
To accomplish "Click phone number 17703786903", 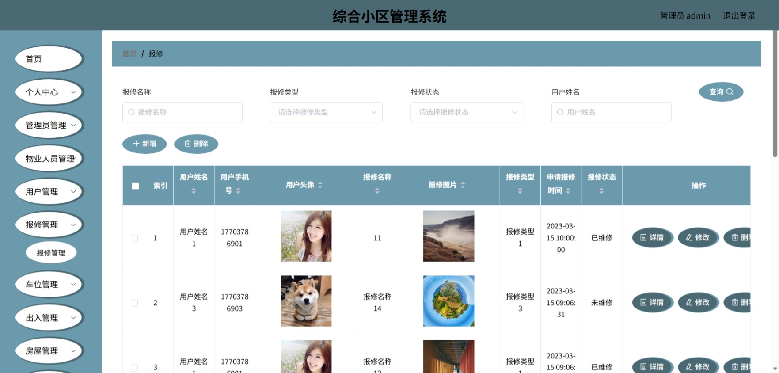I will click(x=235, y=303).
